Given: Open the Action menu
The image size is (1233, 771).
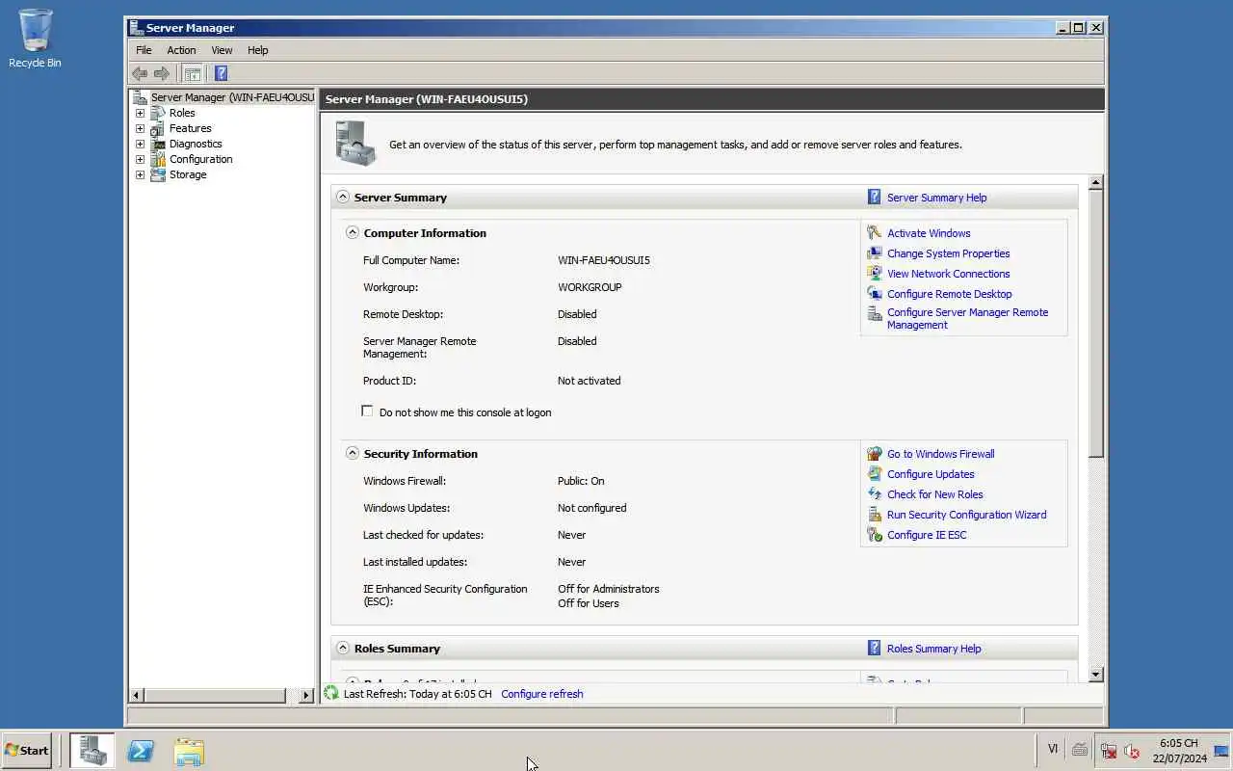Looking at the screenshot, I should click(181, 50).
